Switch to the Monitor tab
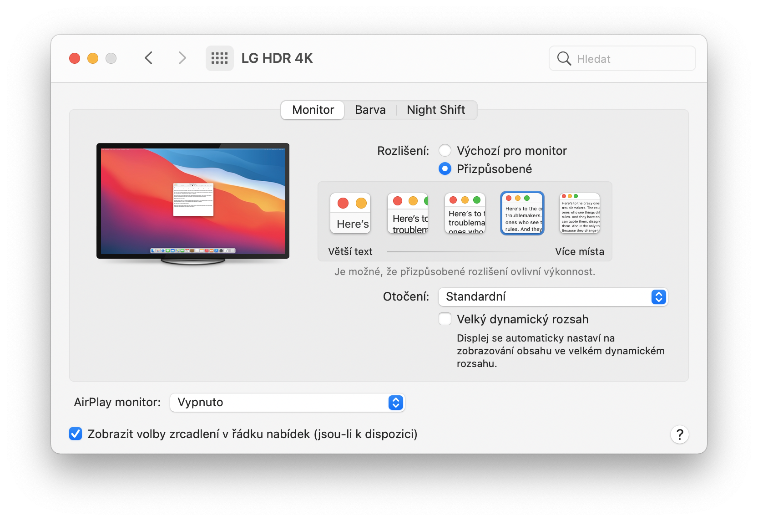The height and width of the screenshot is (521, 758). coord(313,110)
